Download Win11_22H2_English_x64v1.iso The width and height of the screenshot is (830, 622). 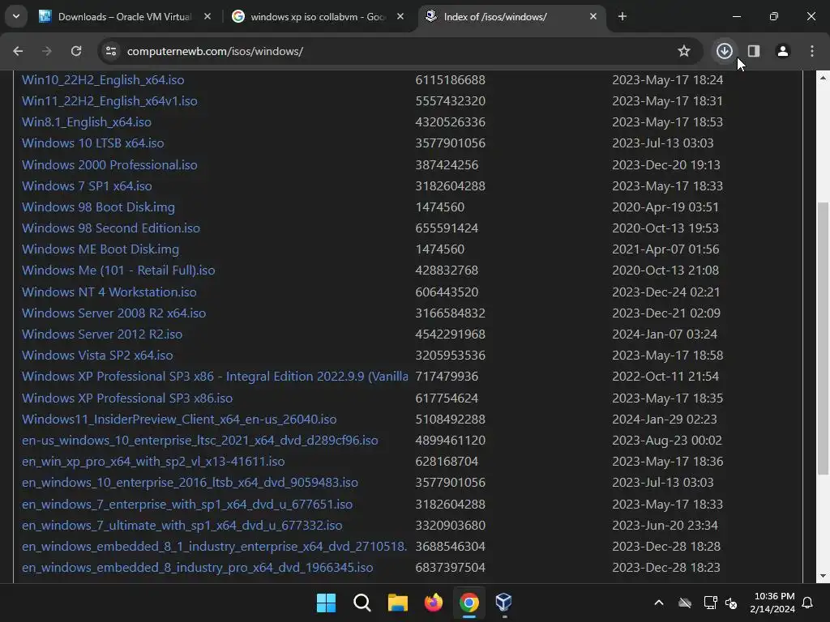coord(109,101)
